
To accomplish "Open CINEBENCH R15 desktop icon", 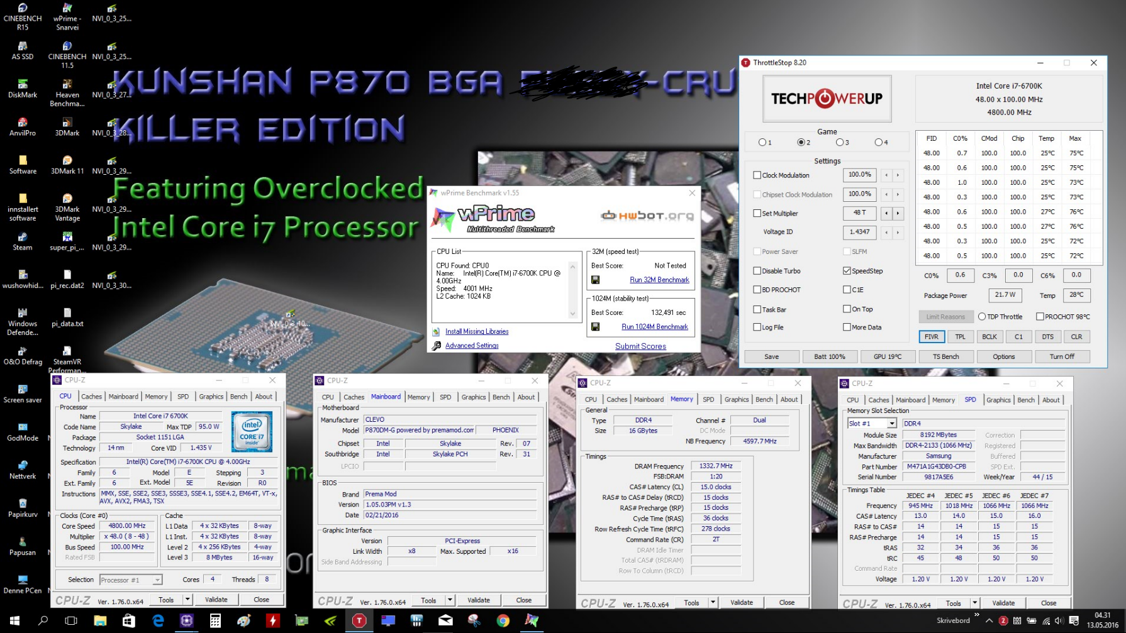I will click(x=23, y=17).
